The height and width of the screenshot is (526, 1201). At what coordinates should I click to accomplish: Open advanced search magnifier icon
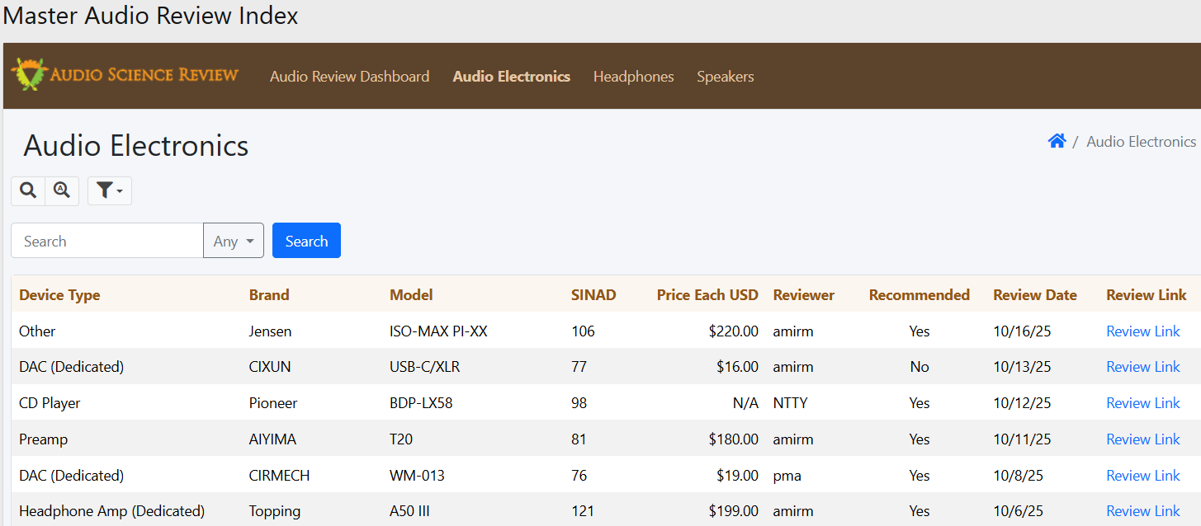pyautogui.click(x=62, y=190)
